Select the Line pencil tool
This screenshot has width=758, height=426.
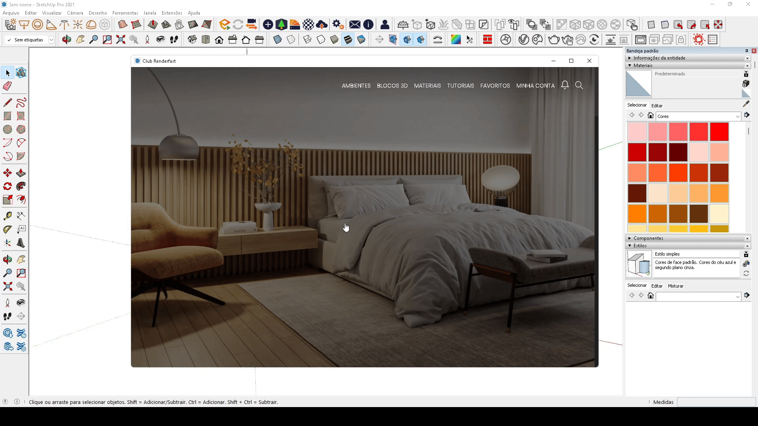[x=8, y=103]
